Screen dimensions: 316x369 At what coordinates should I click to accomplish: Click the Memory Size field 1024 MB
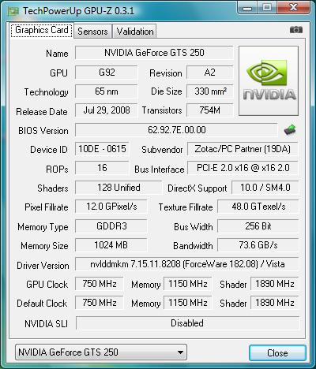click(x=111, y=245)
